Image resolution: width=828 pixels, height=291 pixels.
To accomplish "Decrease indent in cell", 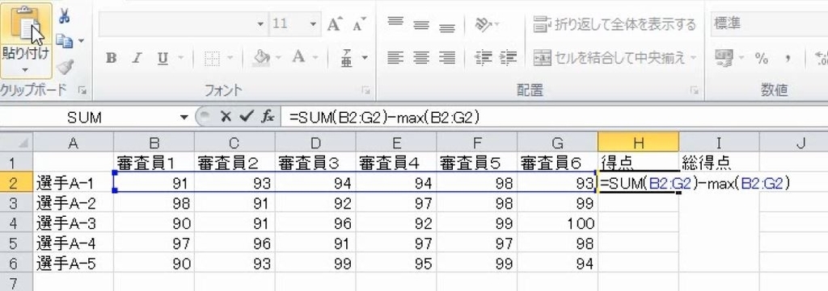I will coord(483,57).
